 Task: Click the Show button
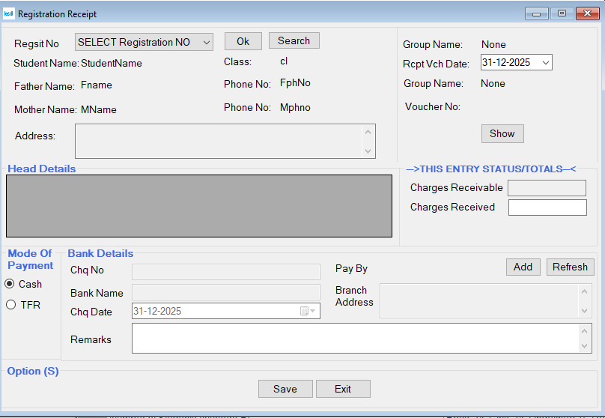click(x=502, y=133)
